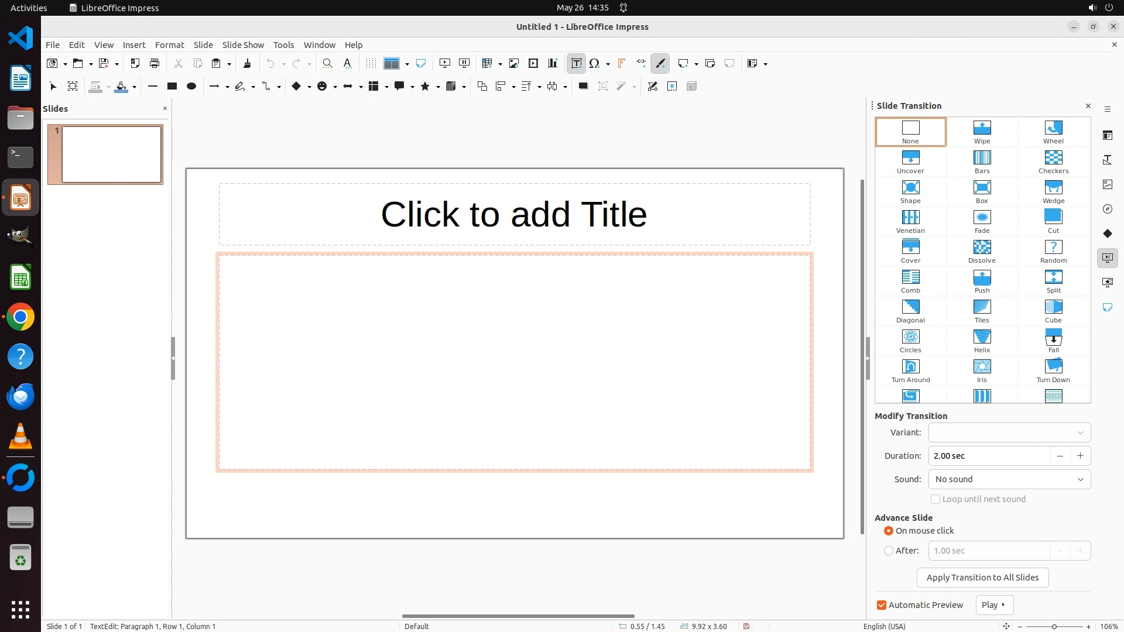Choose the On mouse click option

tap(889, 531)
